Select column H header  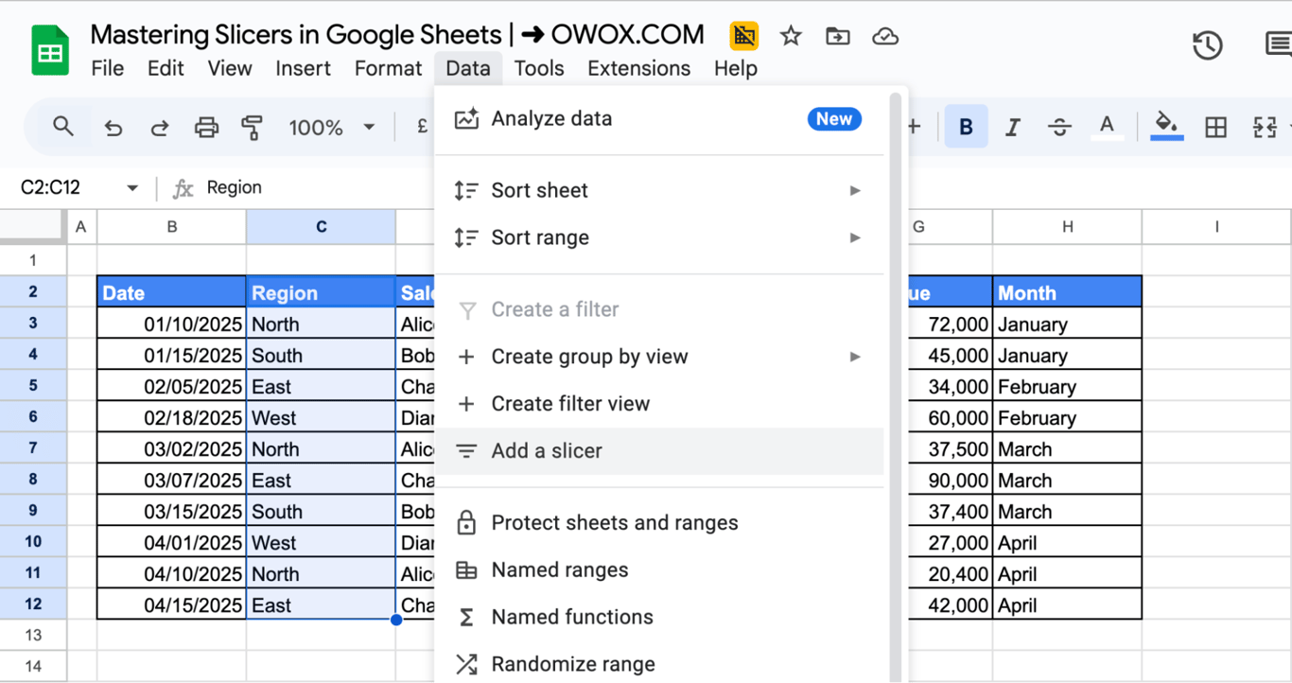tap(1067, 227)
